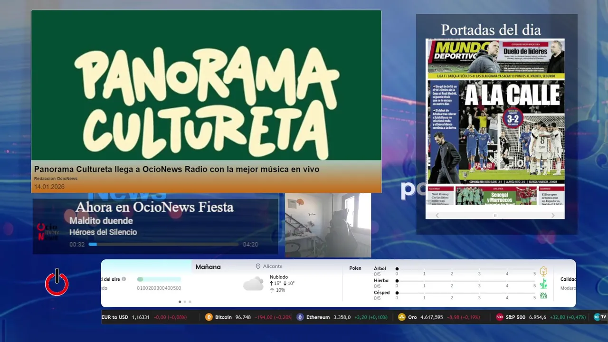Click the song title 'Maldito duende'
Viewport: 608px width, 342px height.
101,221
